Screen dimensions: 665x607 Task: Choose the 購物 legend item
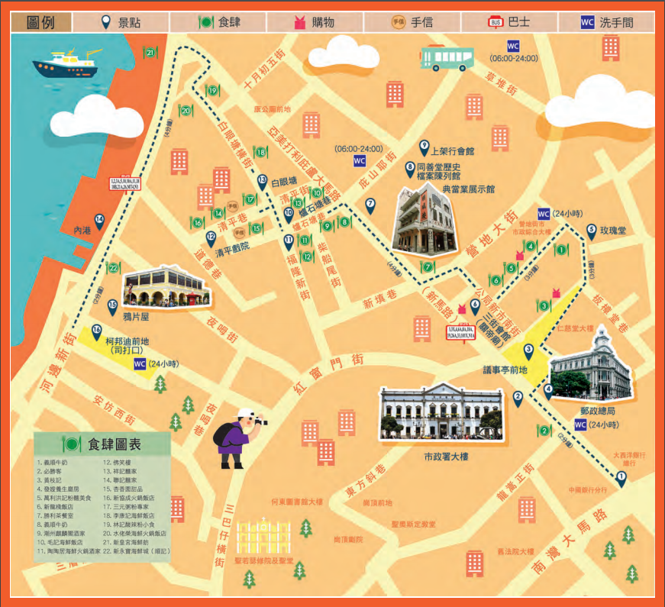pos(315,22)
